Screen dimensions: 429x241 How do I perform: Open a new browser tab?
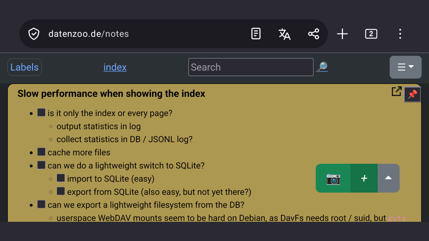coord(342,34)
